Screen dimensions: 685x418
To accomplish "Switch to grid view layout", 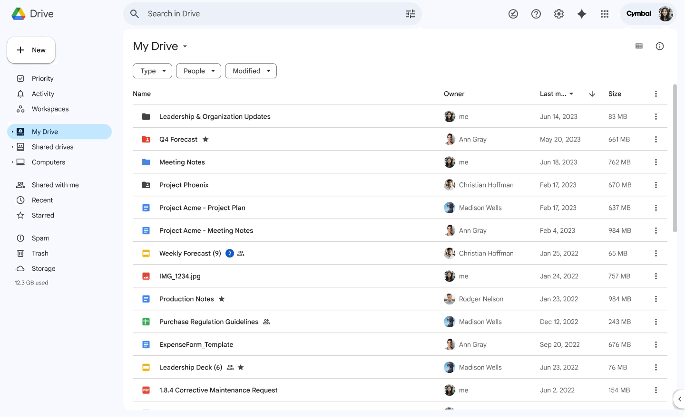I will click(x=639, y=46).
